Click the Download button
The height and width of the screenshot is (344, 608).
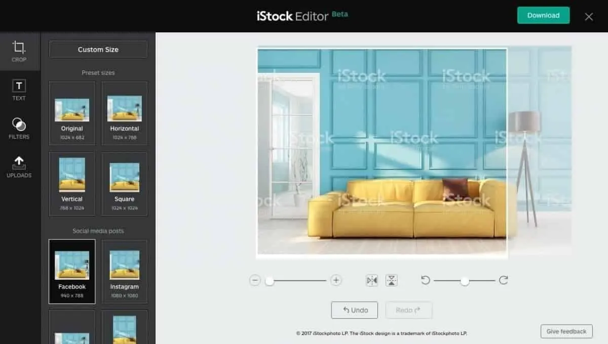[x=543, y=15]
